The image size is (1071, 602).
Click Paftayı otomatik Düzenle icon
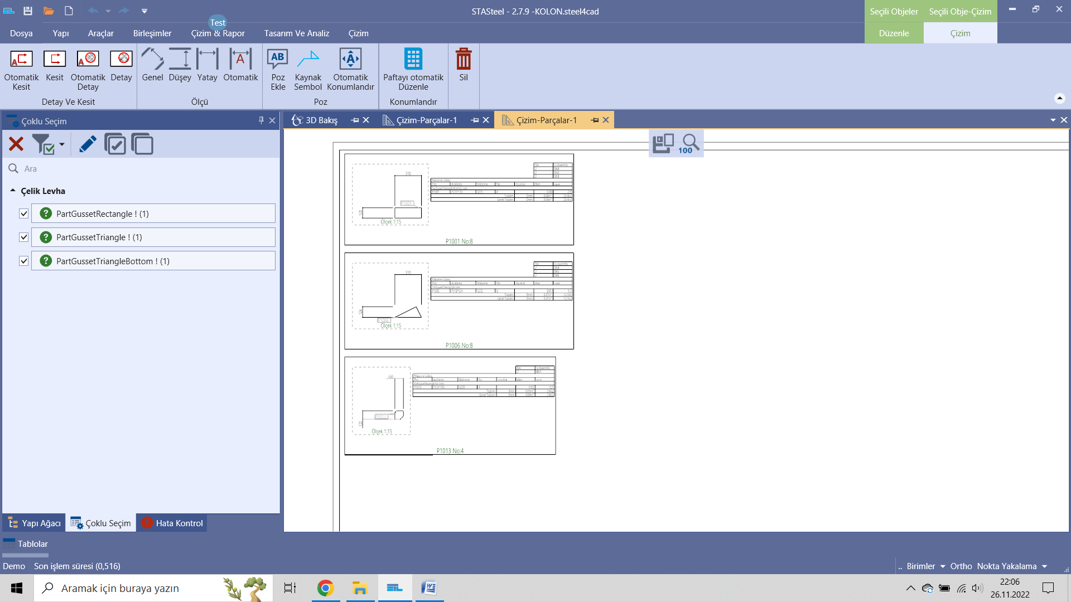[413, 59]
